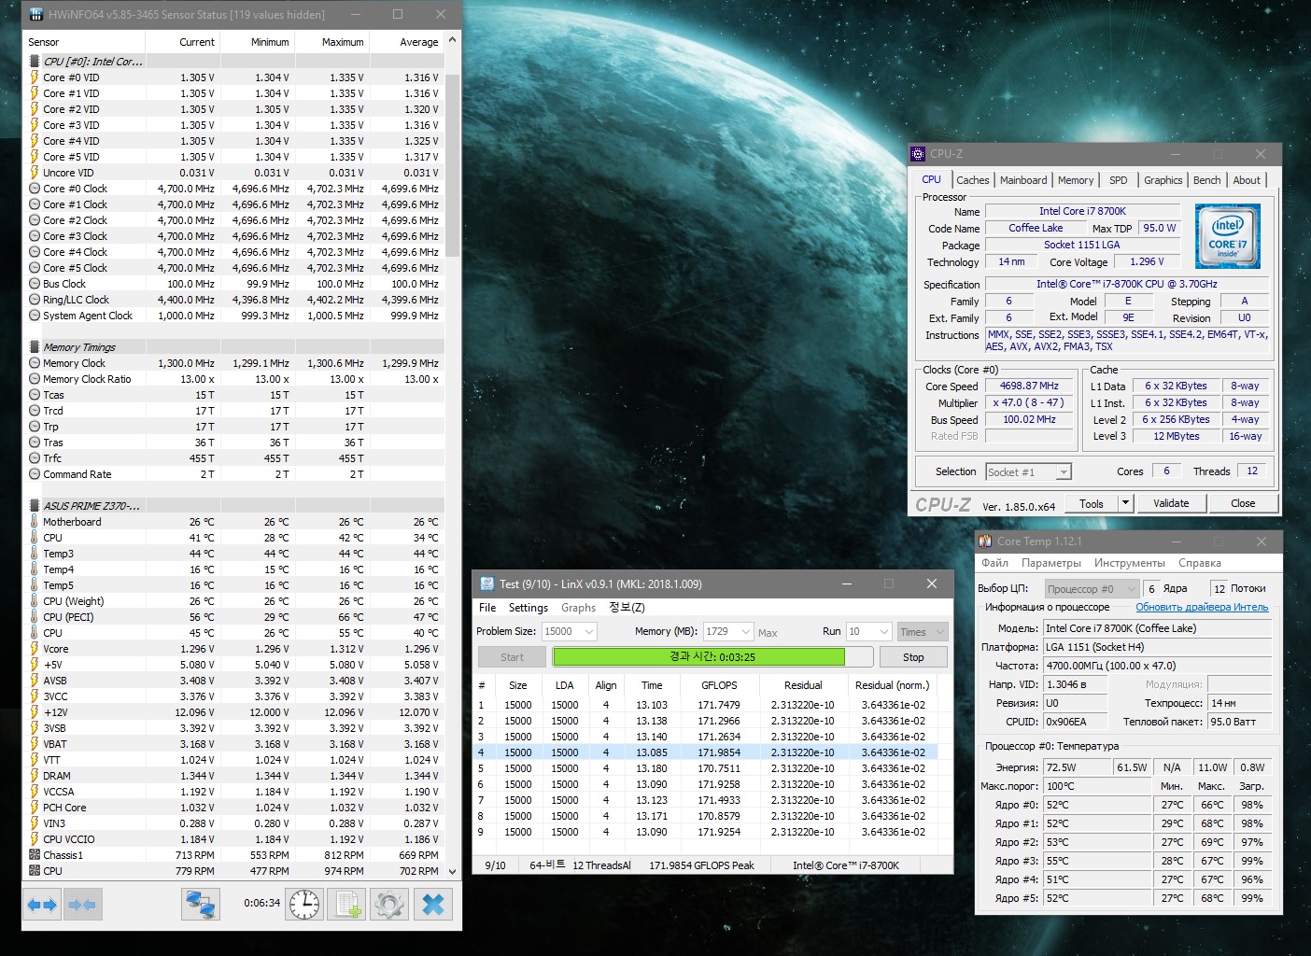
Task: Expand the Memory (MB) combo box
Action: click(x=745, y=632)
